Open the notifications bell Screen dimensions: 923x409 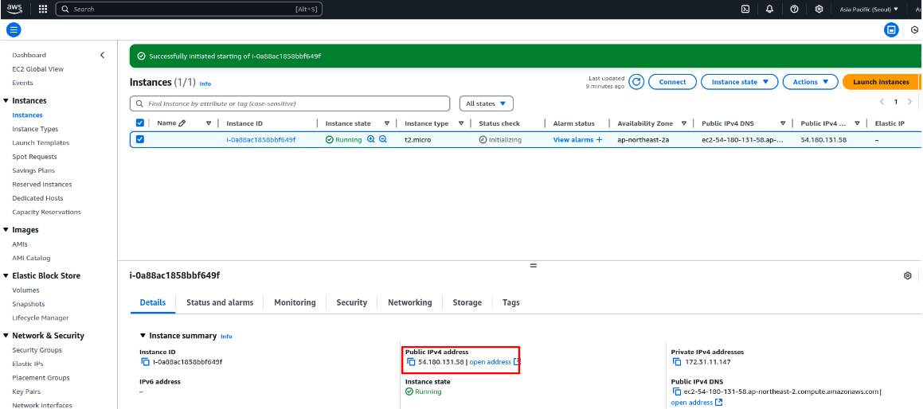tap(769, 9)
